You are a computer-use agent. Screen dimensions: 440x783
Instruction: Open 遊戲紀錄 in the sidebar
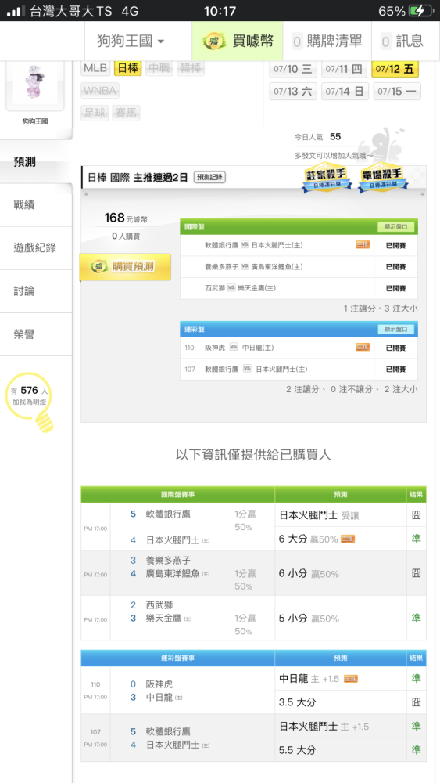pyautogui.click(x=36, y=247)
